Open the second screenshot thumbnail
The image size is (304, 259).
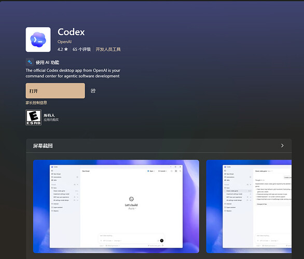coord(249,206)
